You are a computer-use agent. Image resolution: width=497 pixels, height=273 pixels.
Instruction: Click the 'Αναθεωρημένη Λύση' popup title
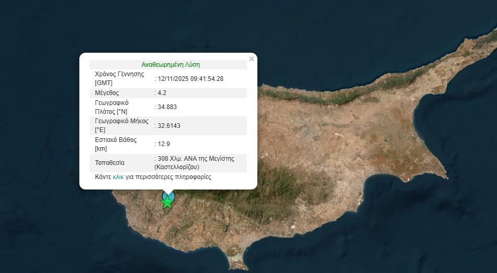(170, 65)
